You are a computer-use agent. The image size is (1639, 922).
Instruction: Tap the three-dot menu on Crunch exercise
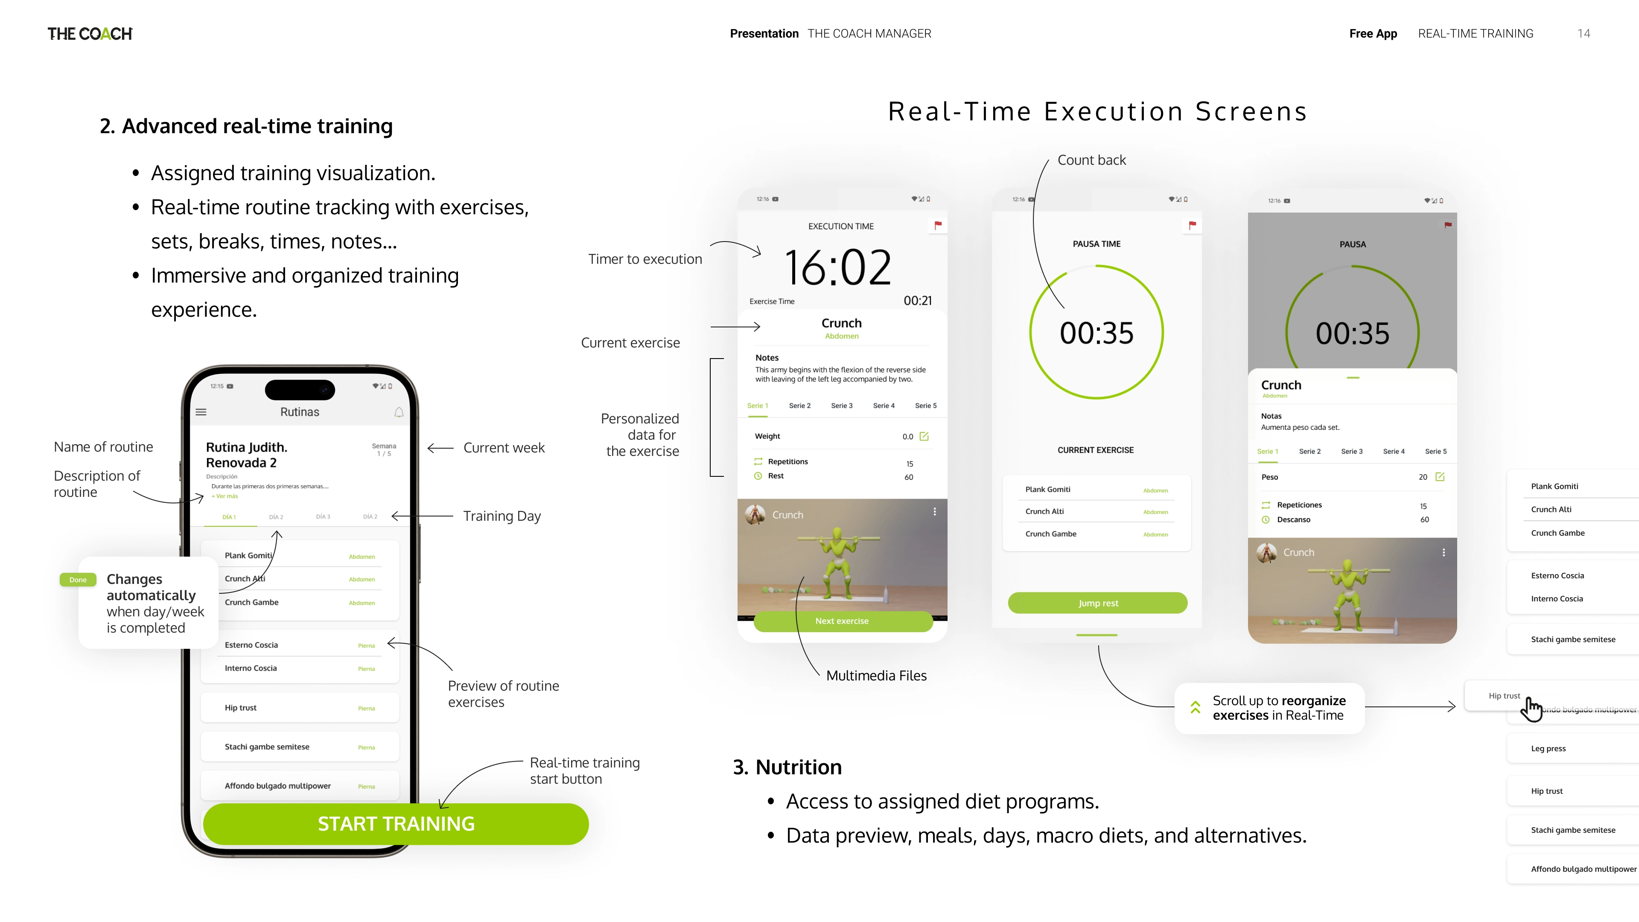[934, 514]
